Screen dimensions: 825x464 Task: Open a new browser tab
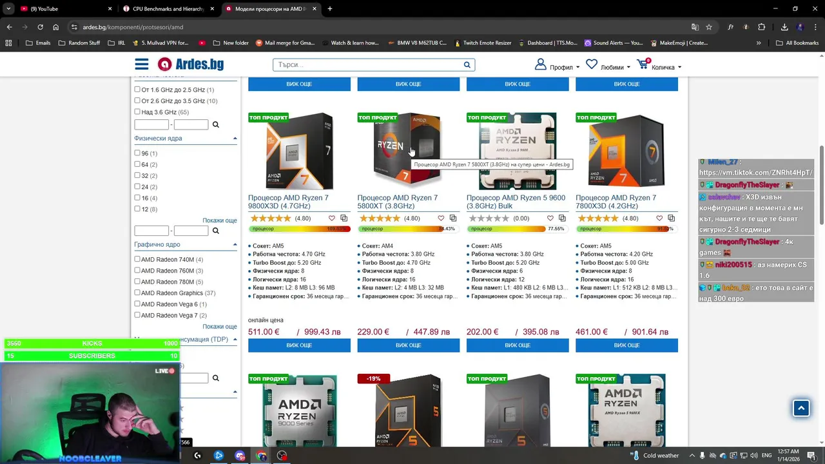(330, 9)
